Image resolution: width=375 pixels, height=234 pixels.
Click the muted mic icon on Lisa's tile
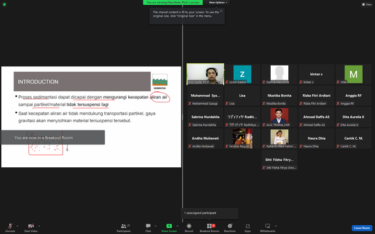227,104
